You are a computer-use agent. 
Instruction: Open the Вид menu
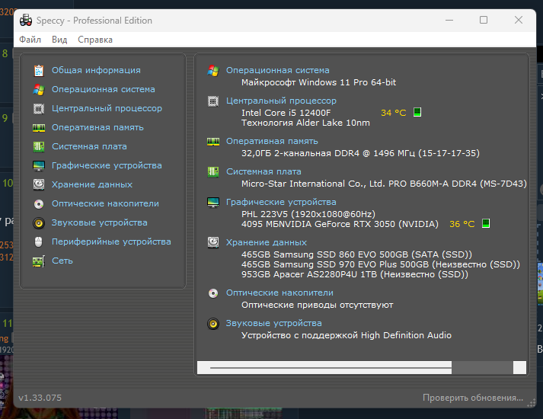(59, 40)
